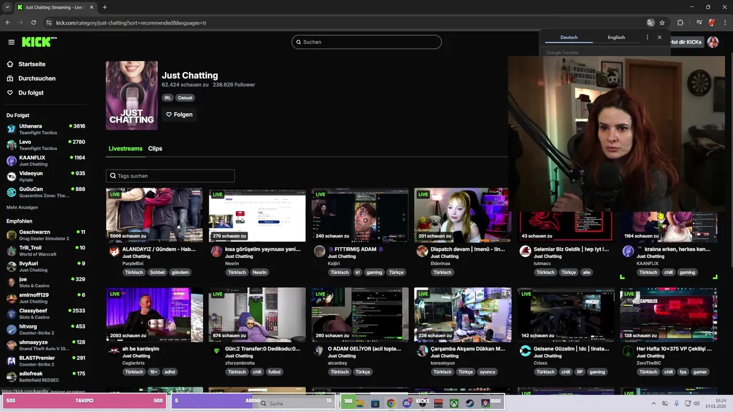Click the 18+ tag under CaglarArts
The height and width of the screenshot is (412, 733).
(x=153, y=372)
